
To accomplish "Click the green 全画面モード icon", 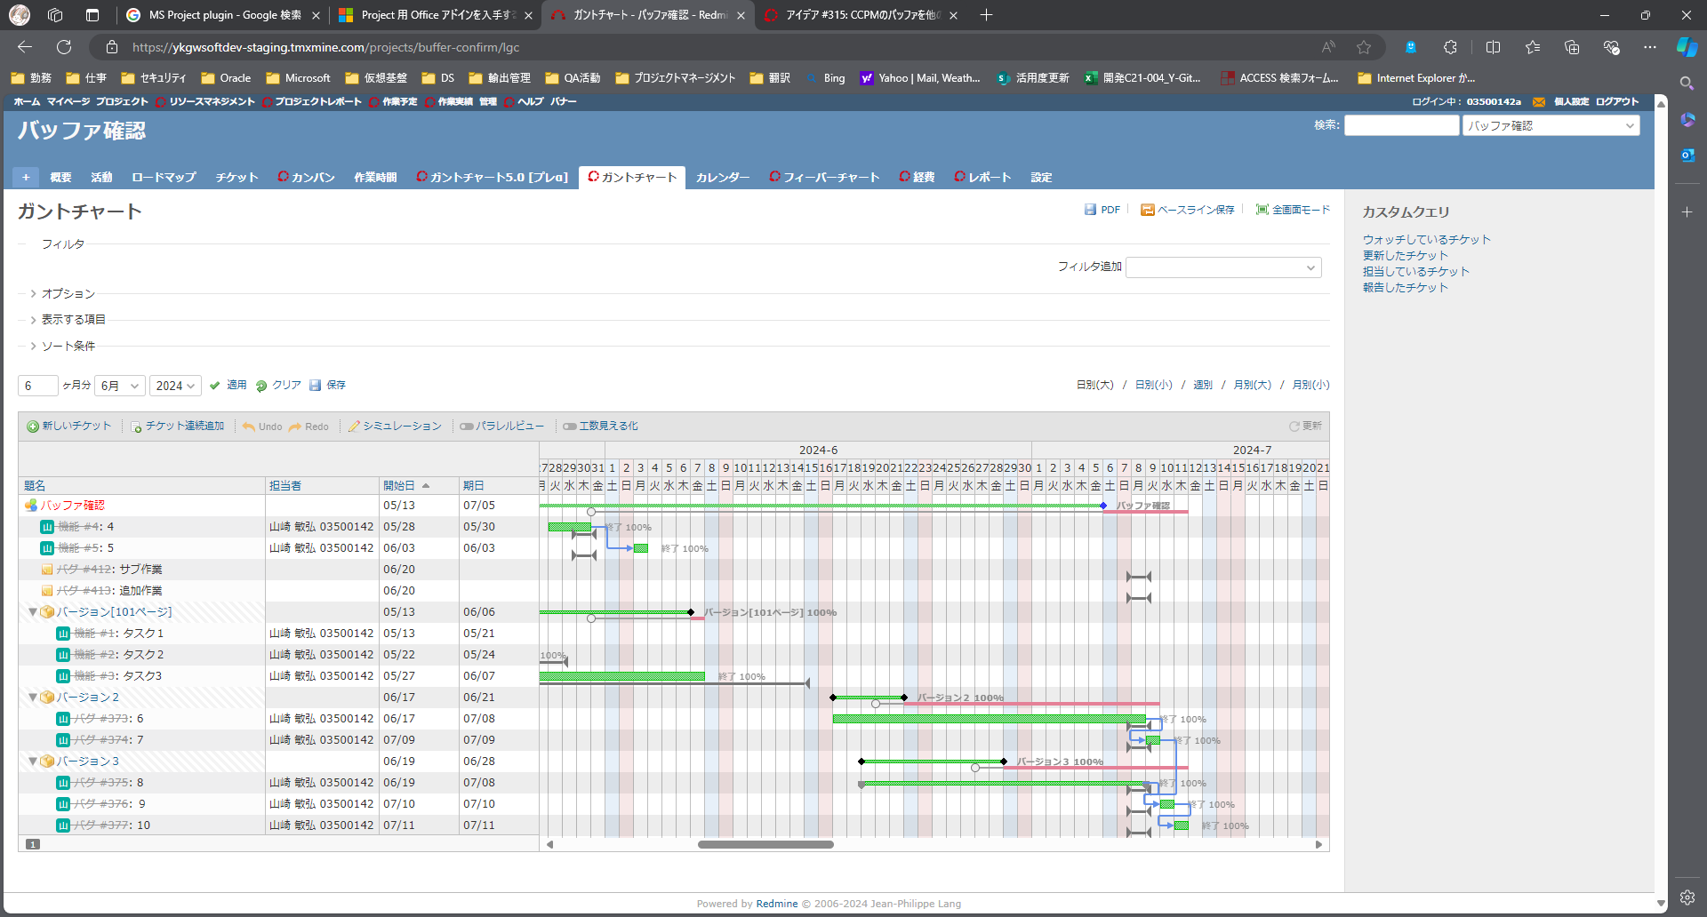I will click(1262, 210).
